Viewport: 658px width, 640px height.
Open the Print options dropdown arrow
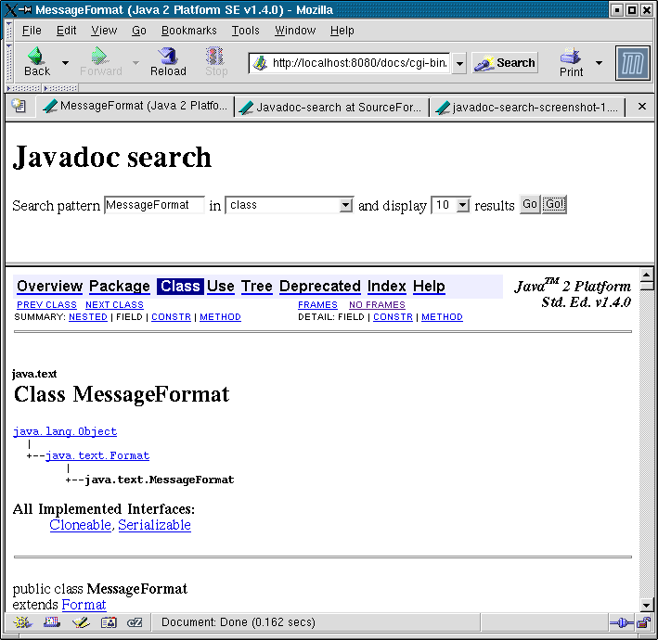pos(599,63)
